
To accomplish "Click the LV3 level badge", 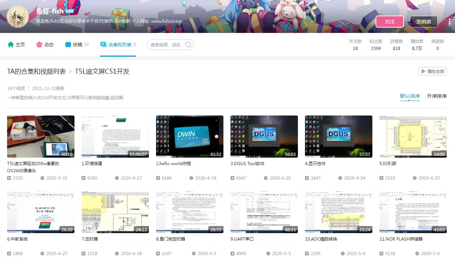I will (69, 11).
